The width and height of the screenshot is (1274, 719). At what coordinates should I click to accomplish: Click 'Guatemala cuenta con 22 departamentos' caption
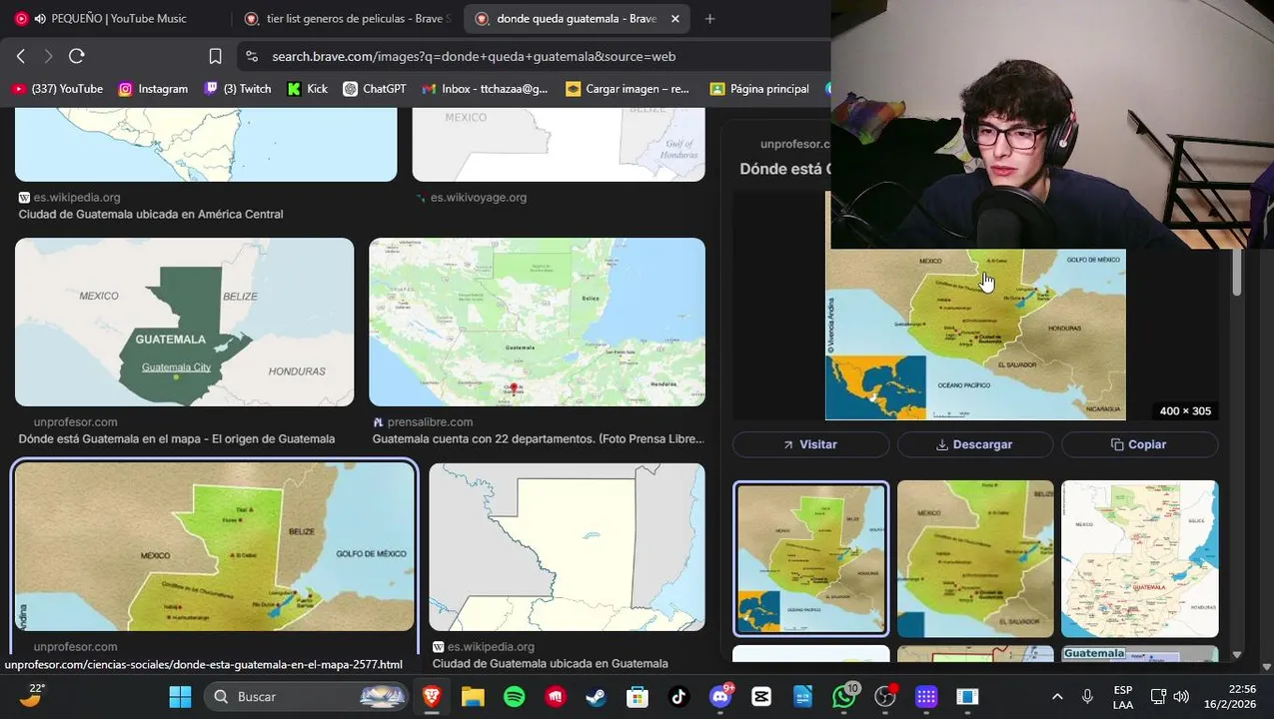(x=538, y=439)
